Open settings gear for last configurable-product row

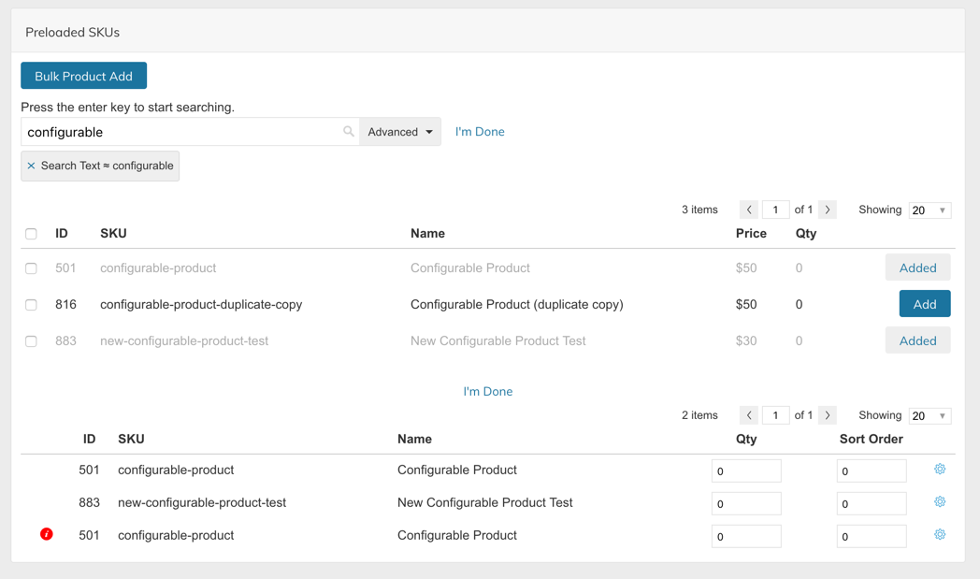(940, 535)
